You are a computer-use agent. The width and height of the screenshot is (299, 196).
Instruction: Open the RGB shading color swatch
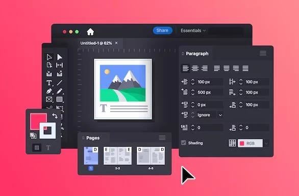coord(250,143)
